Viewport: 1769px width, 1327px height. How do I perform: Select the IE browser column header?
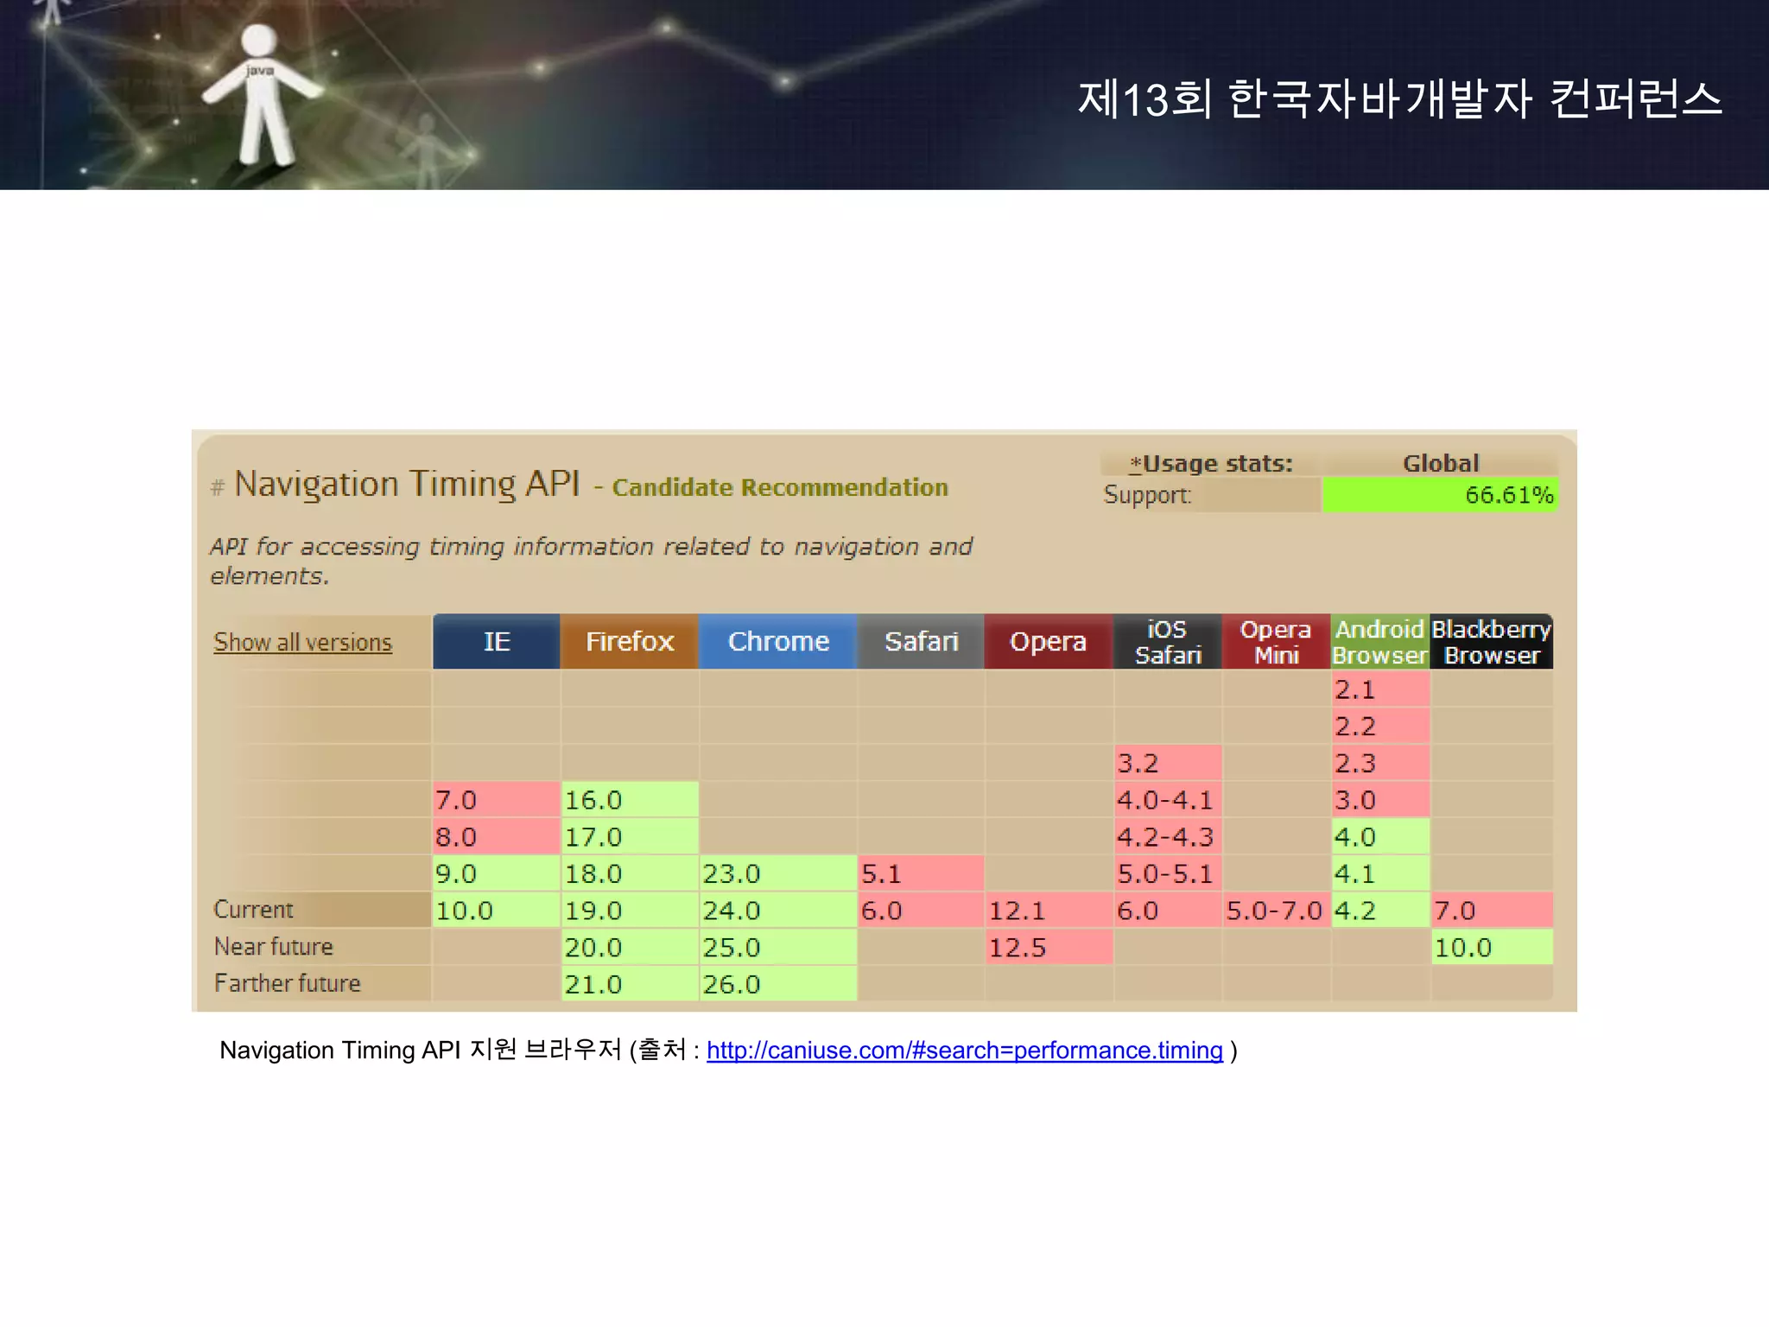[x=497, y=642]
